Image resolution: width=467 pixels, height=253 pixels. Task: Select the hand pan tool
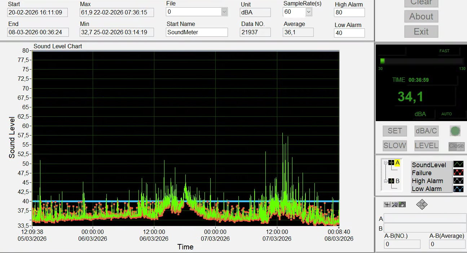click(402, 204)
